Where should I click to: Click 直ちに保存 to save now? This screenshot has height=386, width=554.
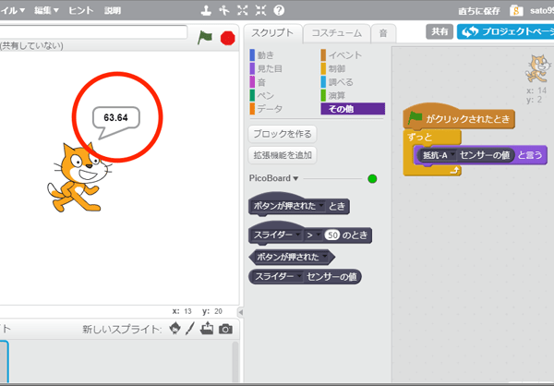pyautogui.click(x=478, y=11)
